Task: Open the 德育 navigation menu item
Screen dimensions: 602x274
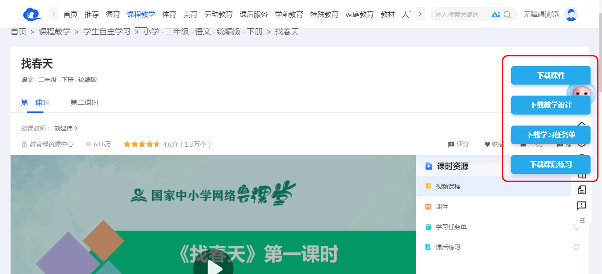Action: (113, 14)
